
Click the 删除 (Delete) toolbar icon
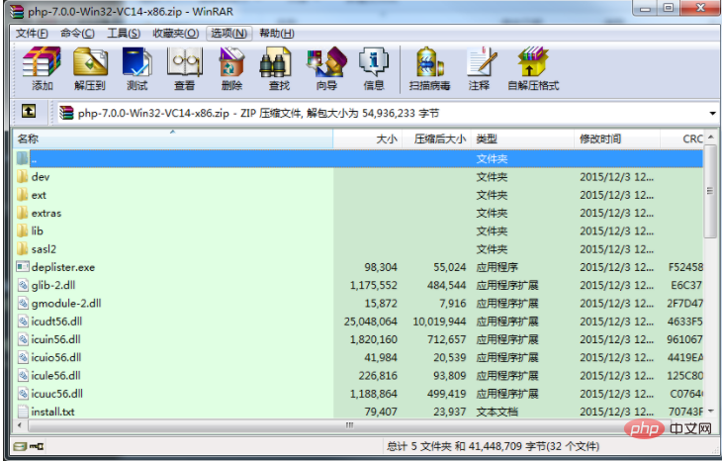coord(231,68)
